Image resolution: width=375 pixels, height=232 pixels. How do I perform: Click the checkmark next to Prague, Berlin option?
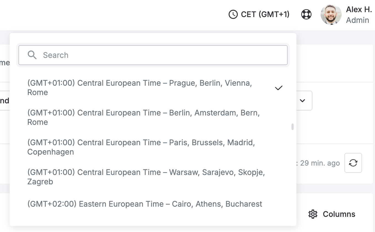279,88
